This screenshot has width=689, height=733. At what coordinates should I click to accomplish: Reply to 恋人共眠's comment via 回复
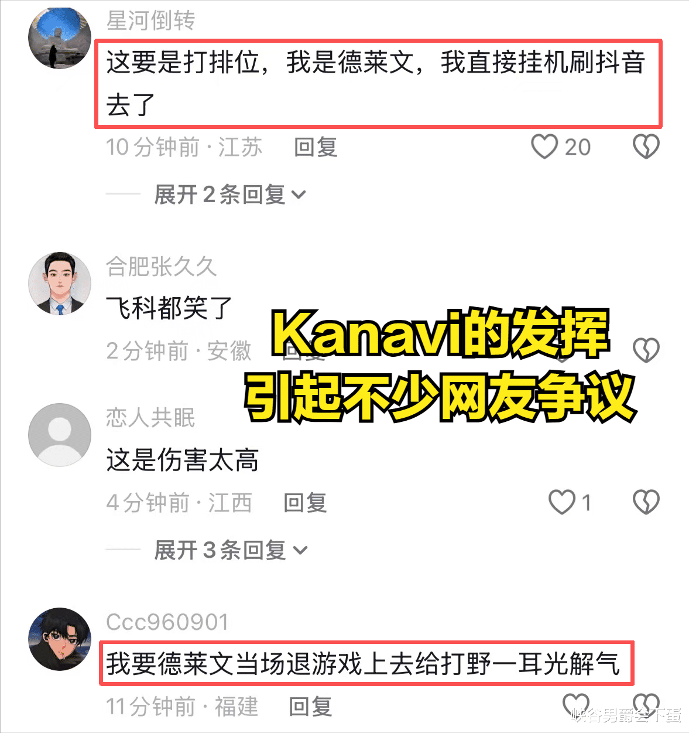point(305,502)
